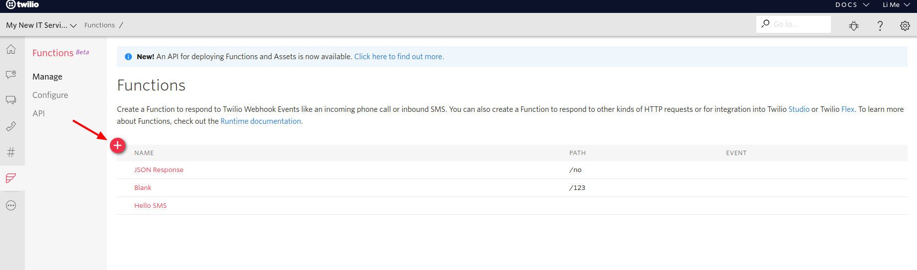Select the API menu item
This screenshot has width=917, height=270.
pyautogui.click(x=39, y=113)
